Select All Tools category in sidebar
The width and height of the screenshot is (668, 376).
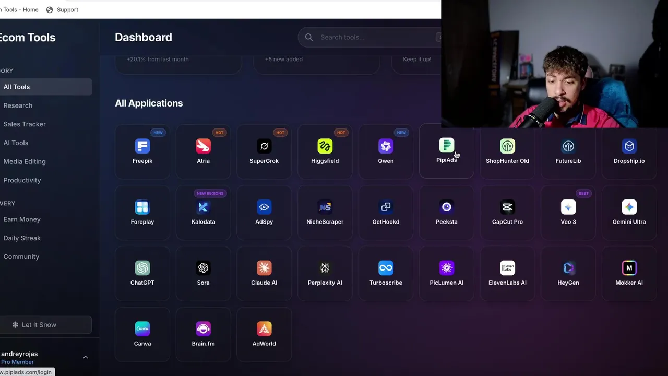45,87
